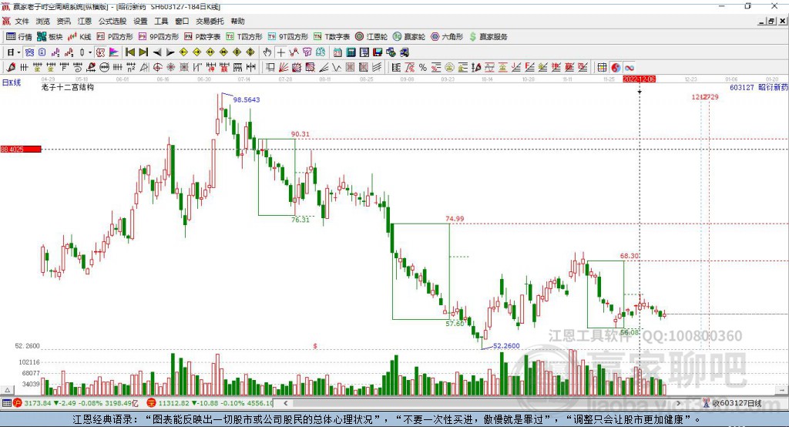Open the P数字表 tool

203,37
